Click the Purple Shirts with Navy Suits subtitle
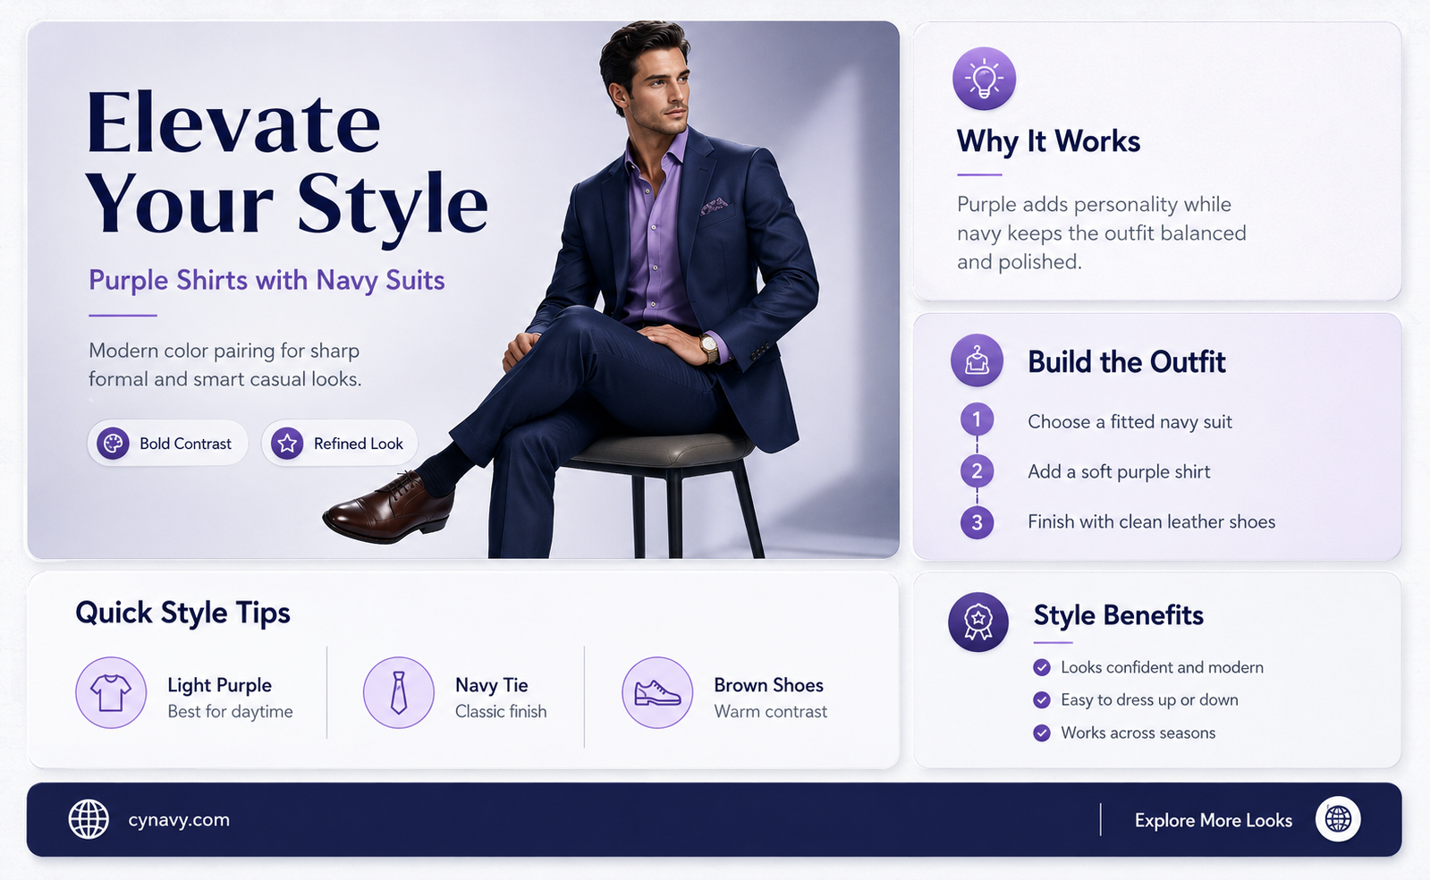Viewport: 1430px width, 880px height. coord(267,280)
